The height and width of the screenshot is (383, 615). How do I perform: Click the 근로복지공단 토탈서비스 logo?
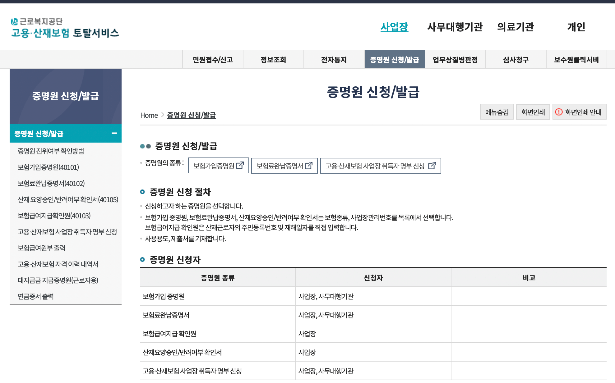(x=65, y=28)
